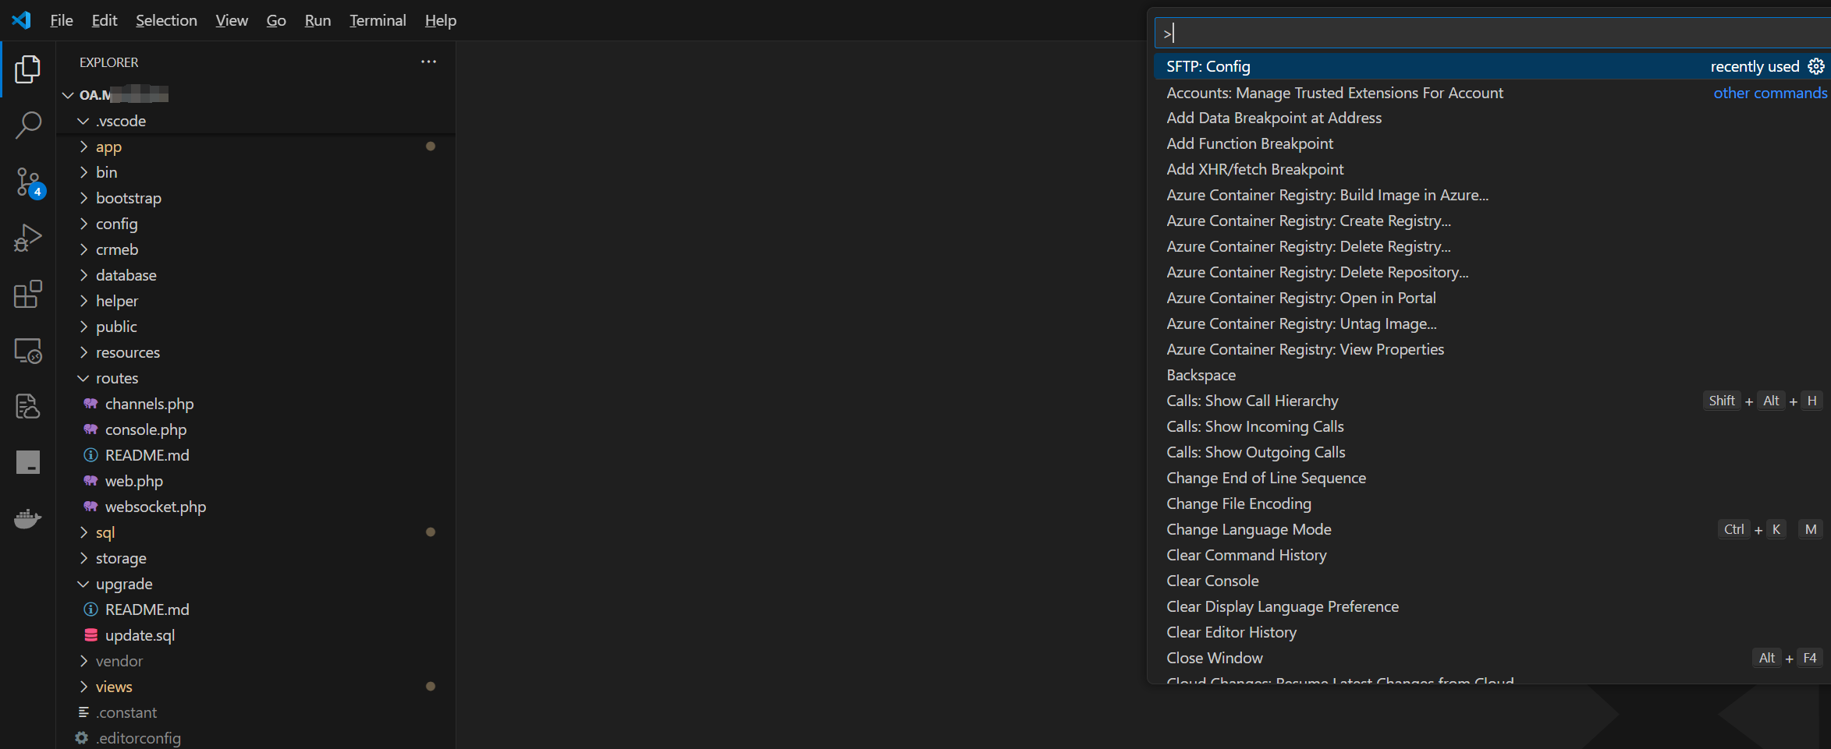Select Calls: Show Call Hierarchy command

pos(1492,401)
